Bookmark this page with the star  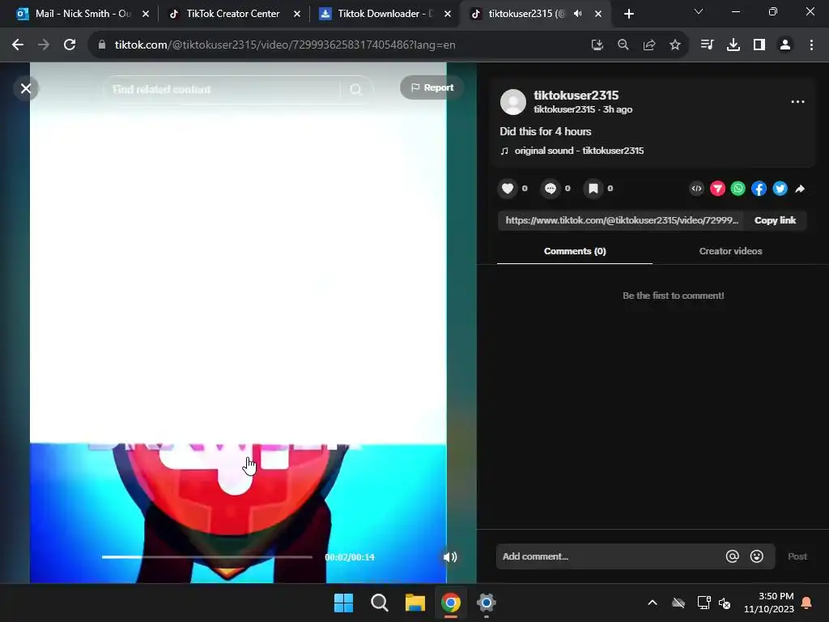tap(675, 45)
